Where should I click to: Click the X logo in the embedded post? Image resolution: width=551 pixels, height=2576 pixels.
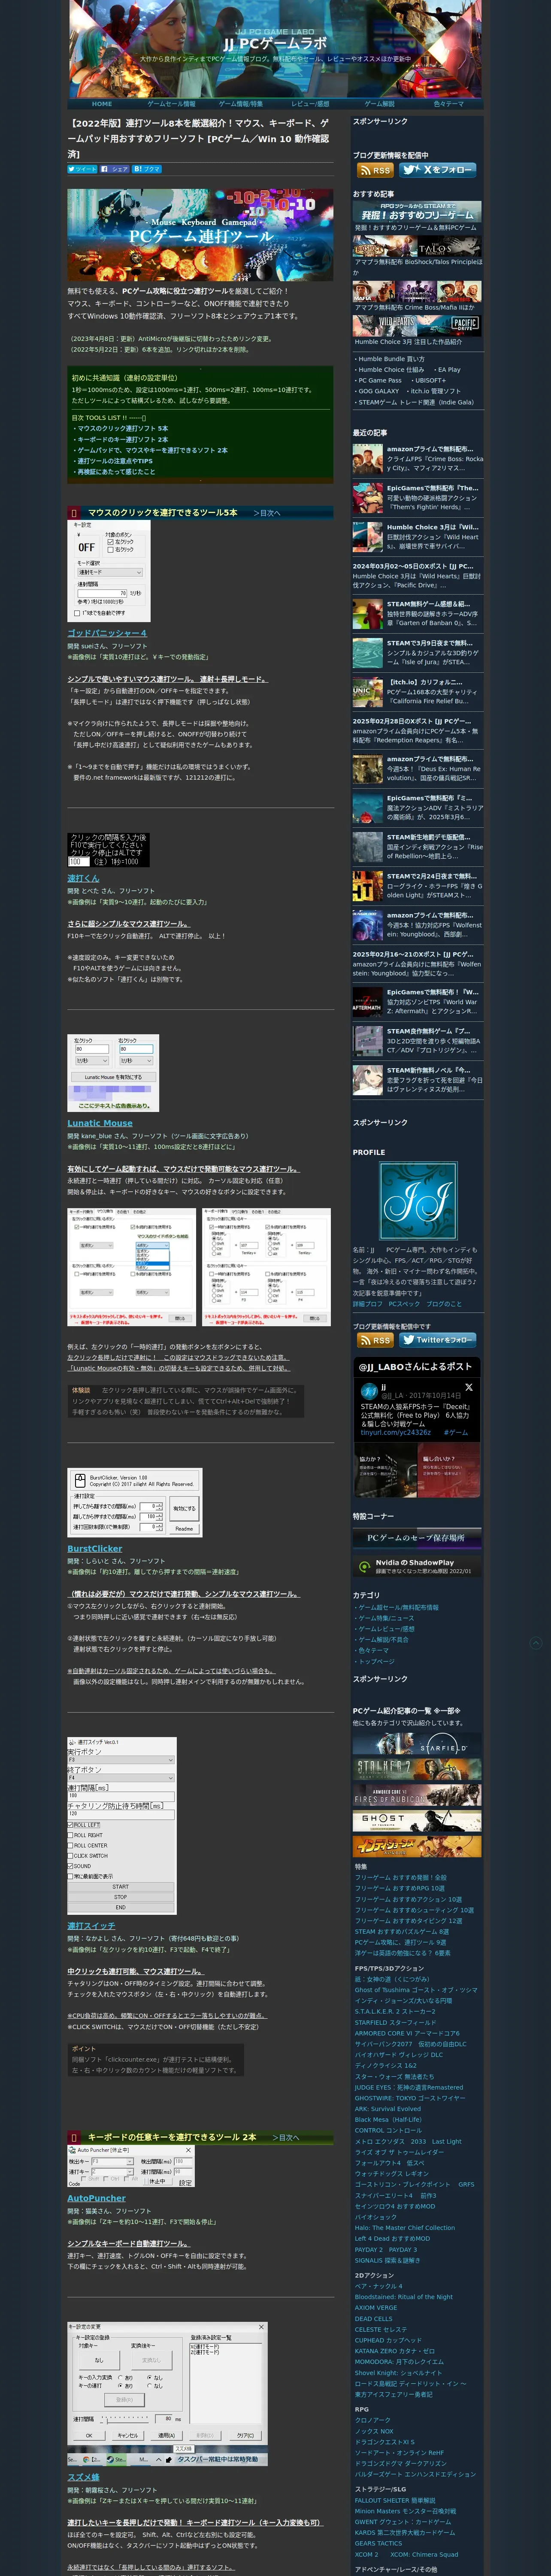tap(468, 1387)
